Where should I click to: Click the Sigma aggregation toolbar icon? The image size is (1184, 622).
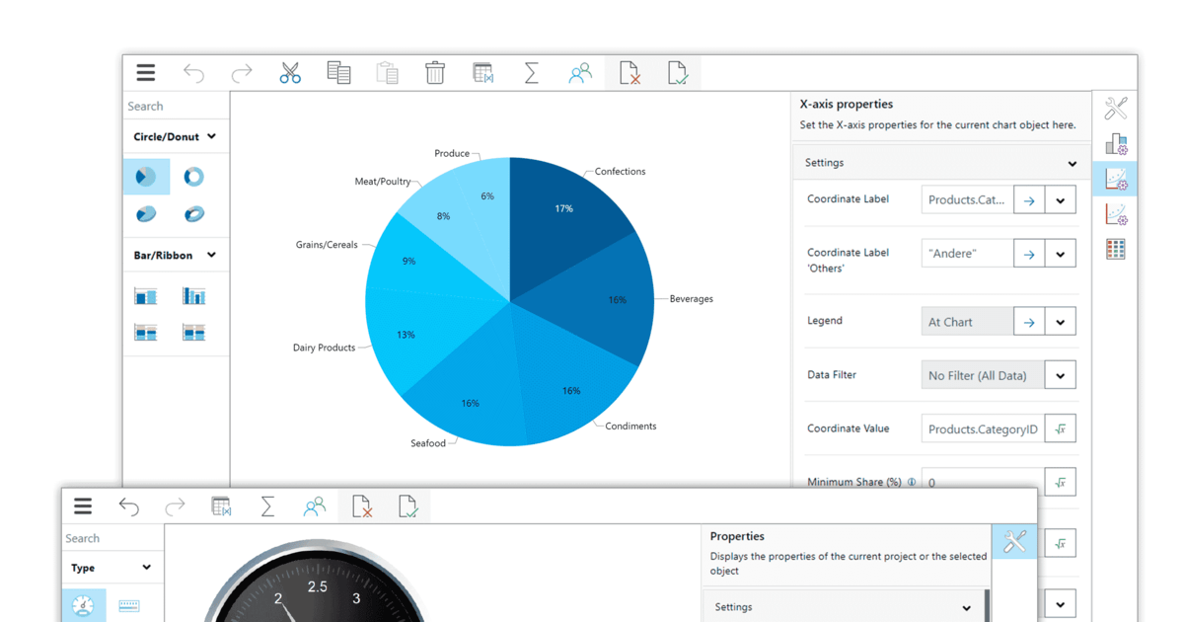(531, 72)
